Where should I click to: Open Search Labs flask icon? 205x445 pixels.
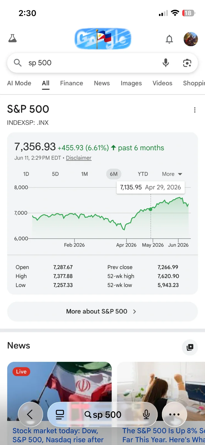(12, 38)
